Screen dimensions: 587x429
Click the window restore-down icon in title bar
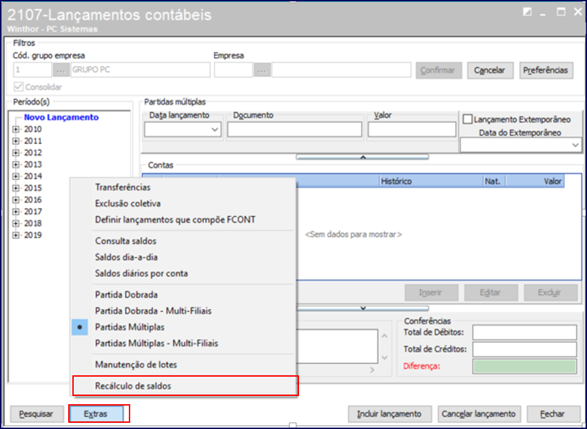pos(528,12)
